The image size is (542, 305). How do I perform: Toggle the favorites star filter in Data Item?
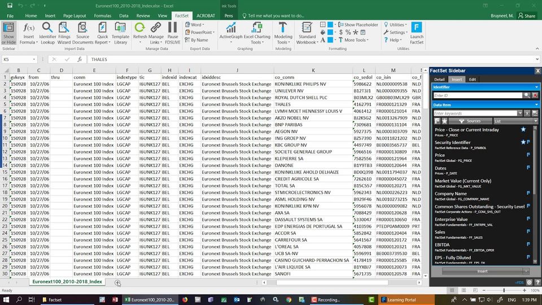[444, 121]
